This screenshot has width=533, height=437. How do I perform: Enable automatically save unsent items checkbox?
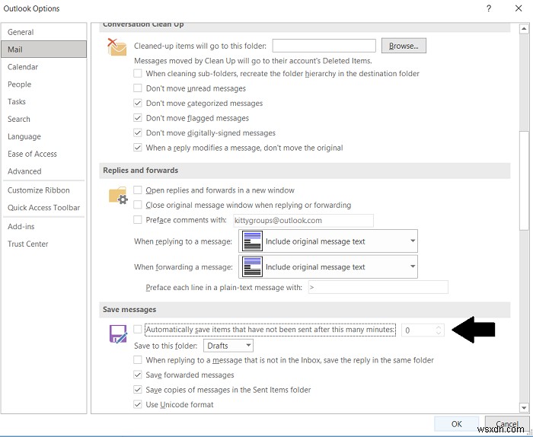pos(137,330)
